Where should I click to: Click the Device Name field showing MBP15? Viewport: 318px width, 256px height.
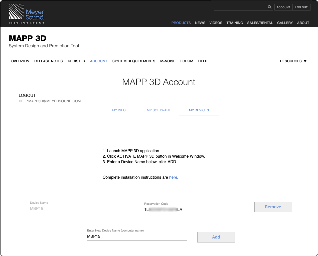pyautogui.click(x=80, y=209)
